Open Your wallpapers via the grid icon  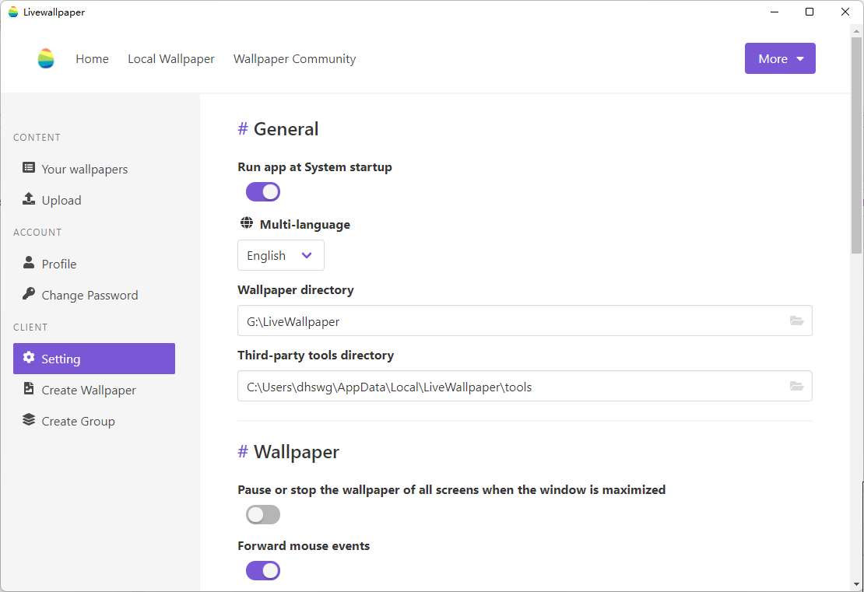29,168
